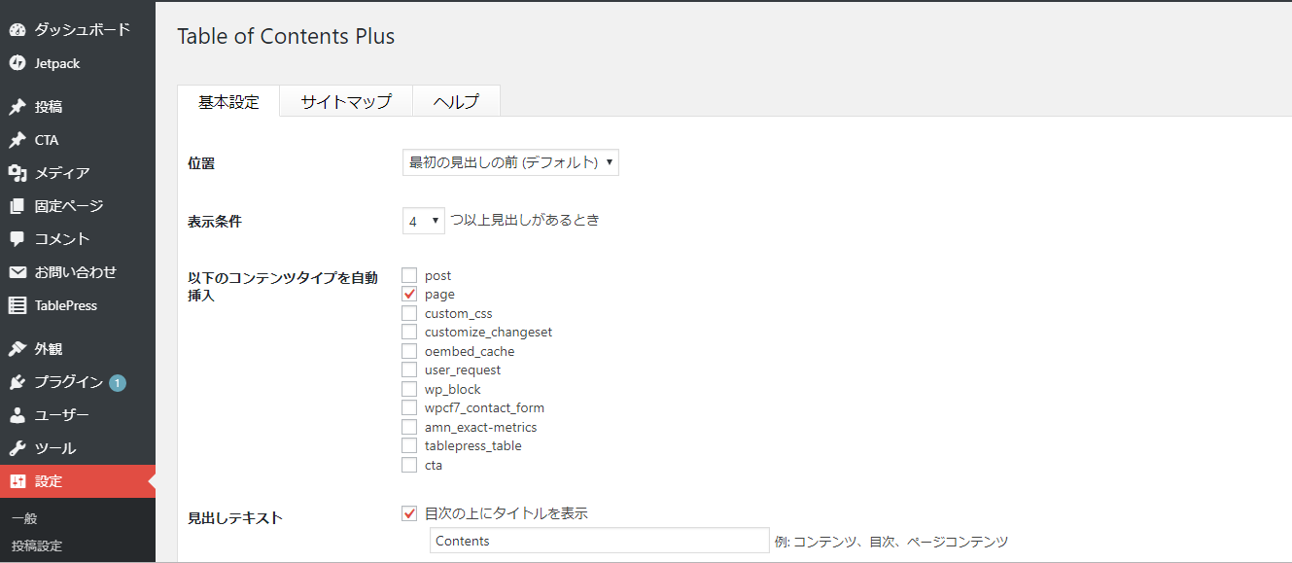Click the 固定ページ pages icon
The image size is (1292, 563).
(17, 206)
